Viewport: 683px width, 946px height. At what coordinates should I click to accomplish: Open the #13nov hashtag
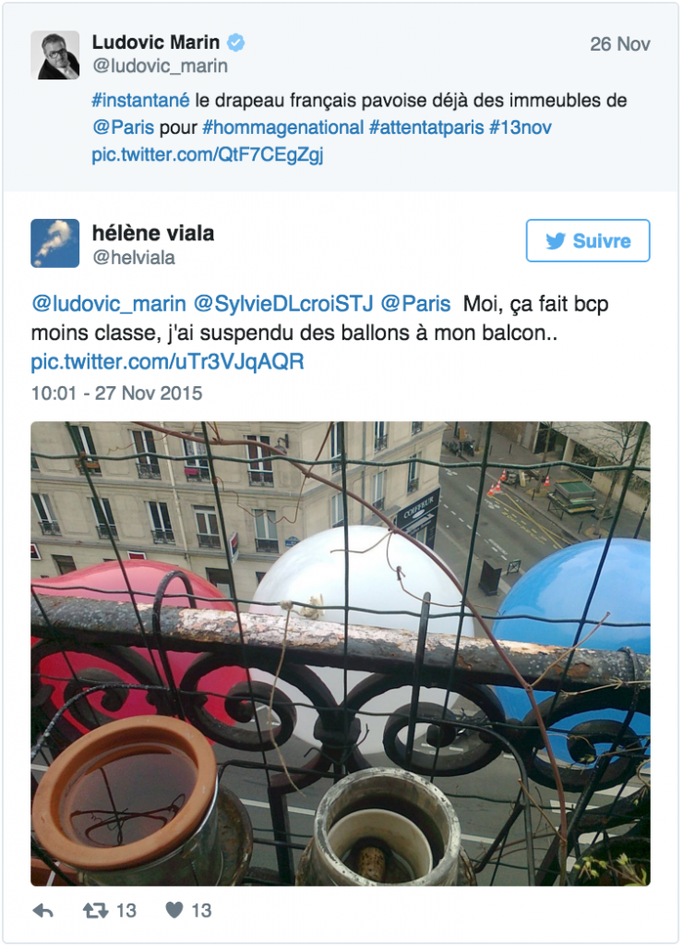point(521,127)
